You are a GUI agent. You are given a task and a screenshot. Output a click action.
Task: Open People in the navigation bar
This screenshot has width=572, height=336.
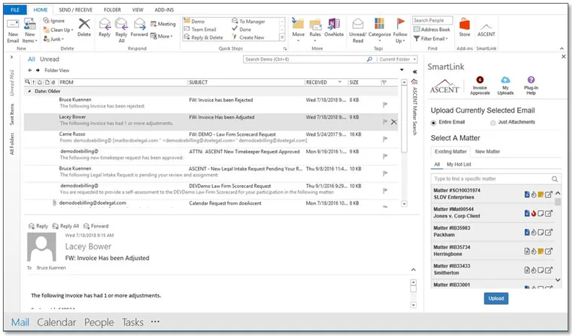(x=99, y=322)
